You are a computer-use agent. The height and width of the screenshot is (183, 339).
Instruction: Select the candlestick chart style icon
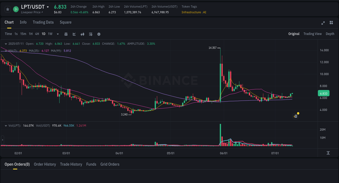click(82, 34)
